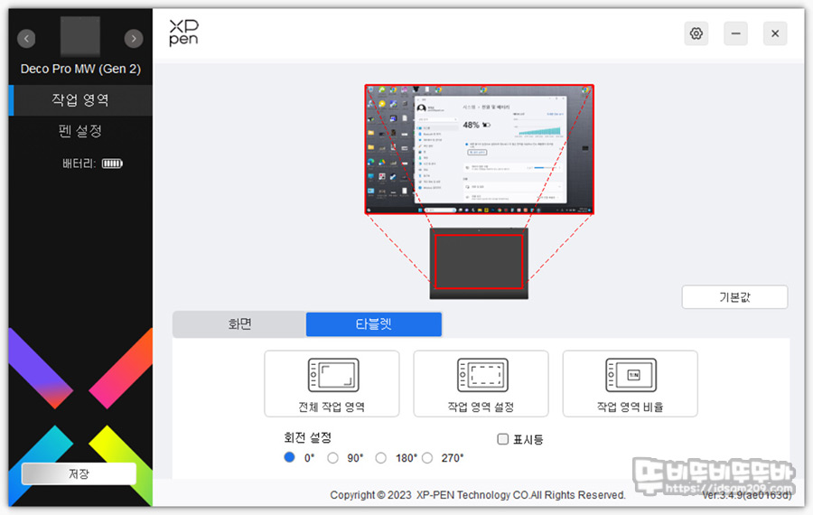Choose the 작업 영역 설정 custom area button

[481, 384]
